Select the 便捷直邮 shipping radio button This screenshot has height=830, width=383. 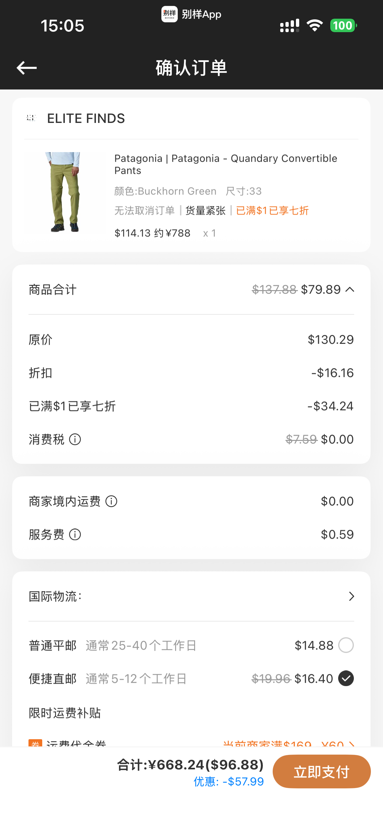(x=346, y=678)
